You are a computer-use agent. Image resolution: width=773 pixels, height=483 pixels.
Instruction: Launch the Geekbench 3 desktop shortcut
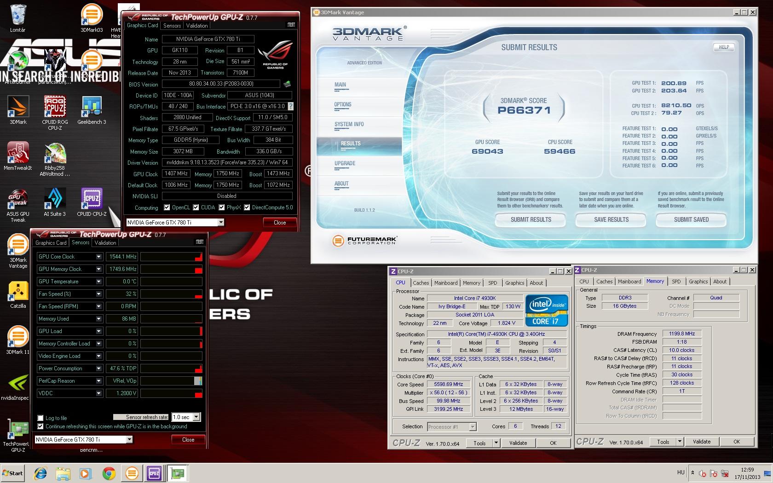point(92,110)
